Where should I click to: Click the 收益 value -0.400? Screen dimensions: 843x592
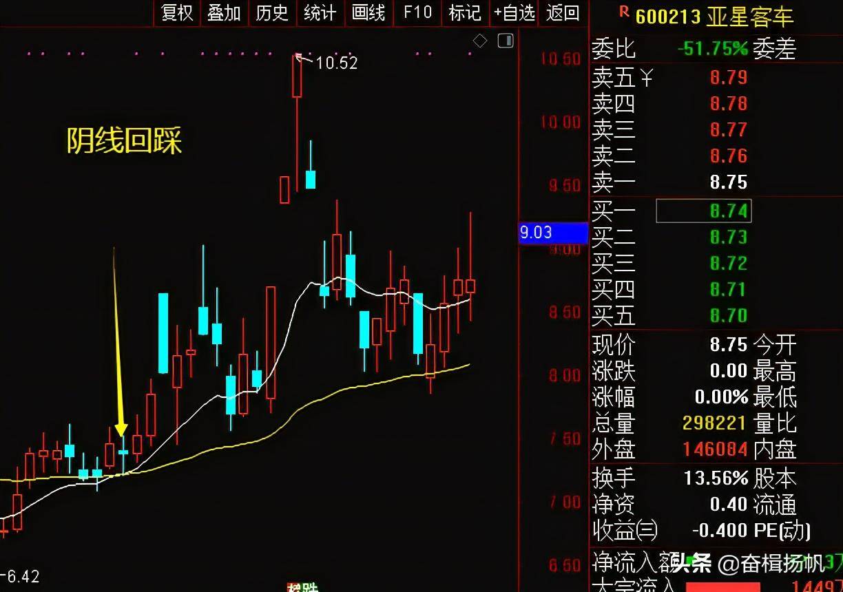[x=720, y=530]
